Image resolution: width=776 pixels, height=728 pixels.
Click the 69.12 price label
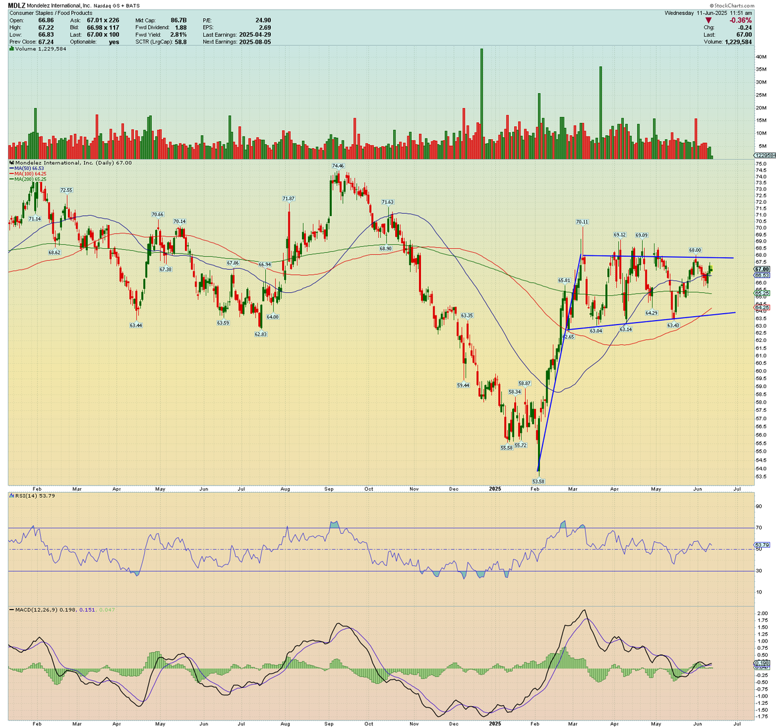coord(620,235)
